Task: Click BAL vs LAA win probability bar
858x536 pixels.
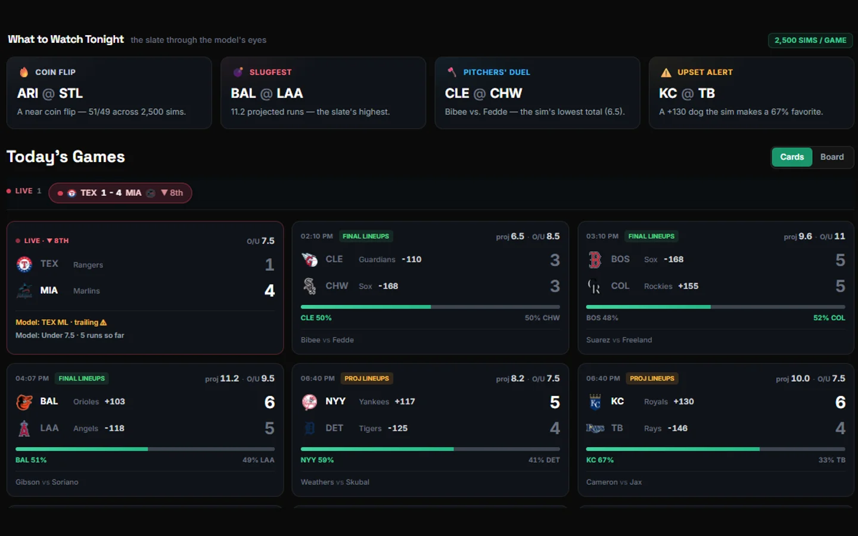Action: coord(145,449)
